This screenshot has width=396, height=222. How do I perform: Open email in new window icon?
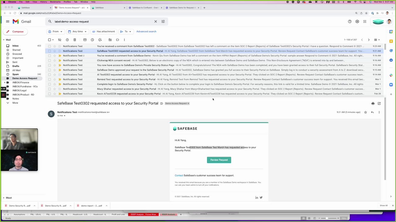tap(379, 104)
